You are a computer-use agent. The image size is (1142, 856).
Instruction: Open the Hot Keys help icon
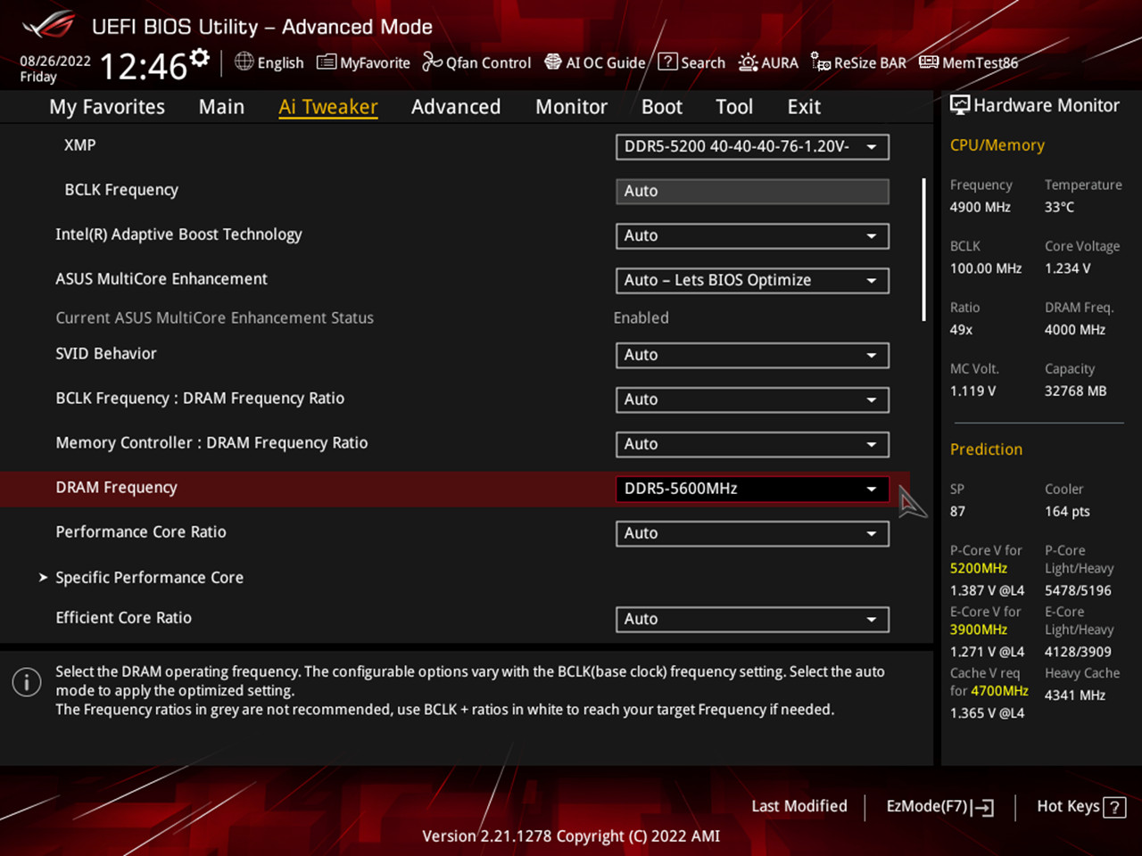tap(1114, 807)
